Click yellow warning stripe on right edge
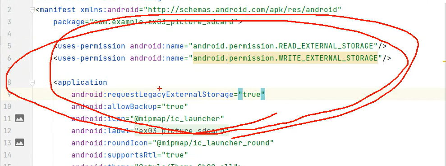This screenshot has height=166, width=446. tap(444, 61)
